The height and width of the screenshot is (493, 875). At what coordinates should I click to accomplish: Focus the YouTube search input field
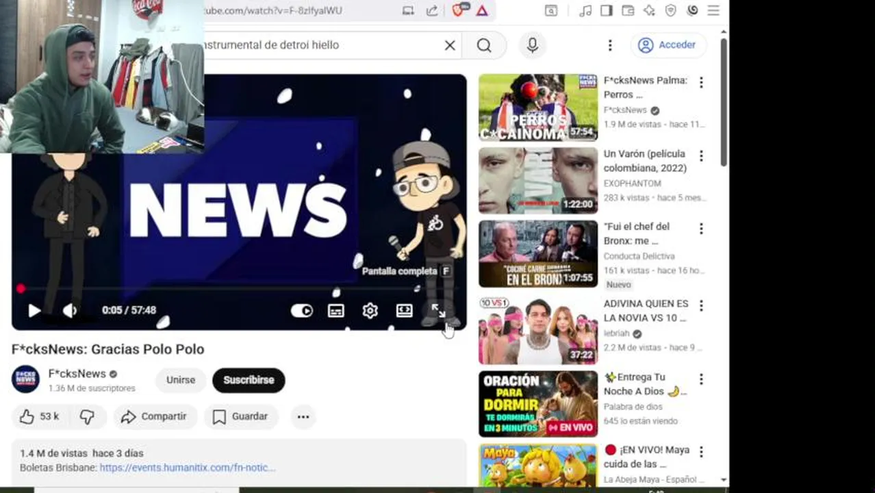pos(322,45)
